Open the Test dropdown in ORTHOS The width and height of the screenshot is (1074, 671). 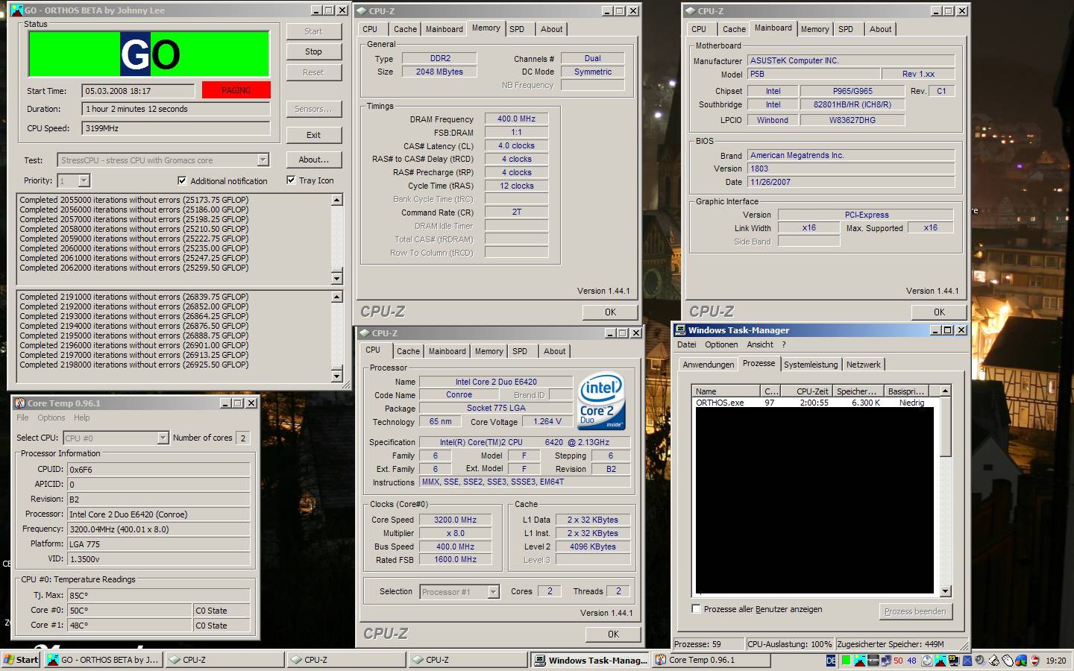[263, 160]
